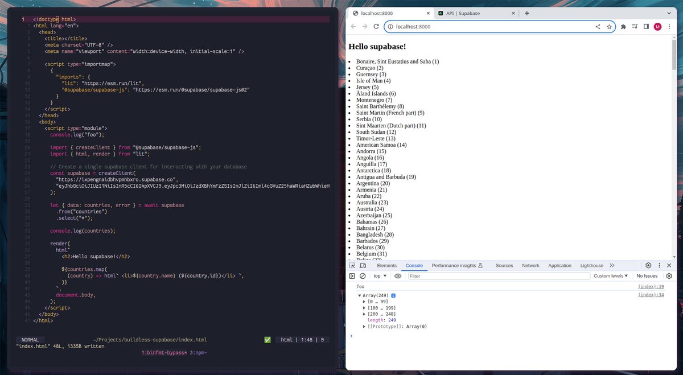Viewport: 683px width, 375px height.
Task: Open the Network tab
Action: click(x=530, y=266)
